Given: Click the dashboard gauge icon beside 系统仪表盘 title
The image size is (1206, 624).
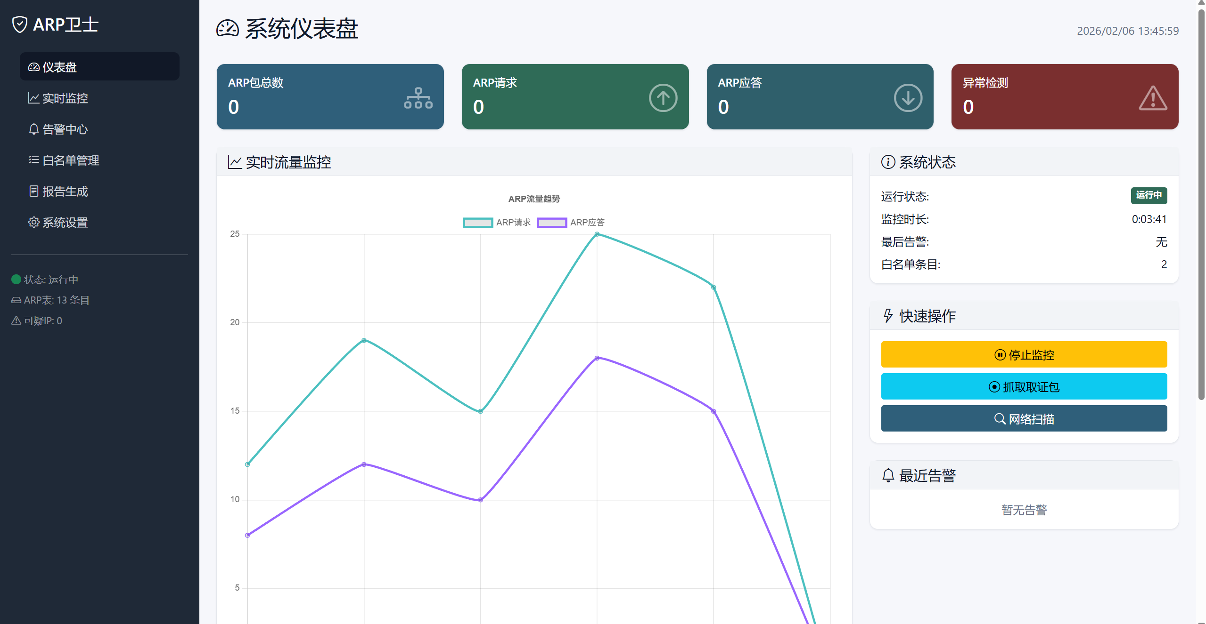Looking at the screenshot, I should click(228, 29).
